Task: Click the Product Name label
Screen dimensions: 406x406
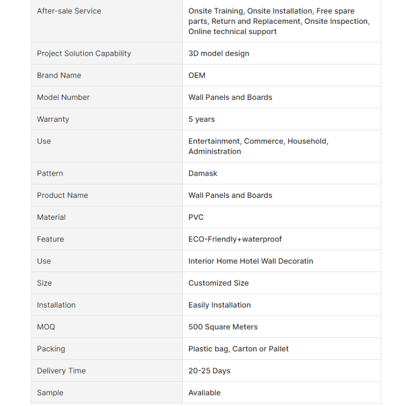Action: click(x=62, y=195)
